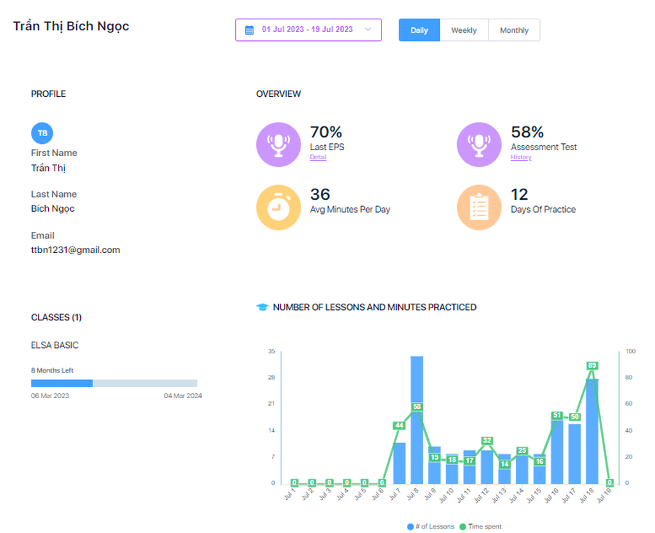The width and height of the screenshot is (655, 533).
Task: Open the ELSA BASIC class entry
Action: click(x=55, y=345)
